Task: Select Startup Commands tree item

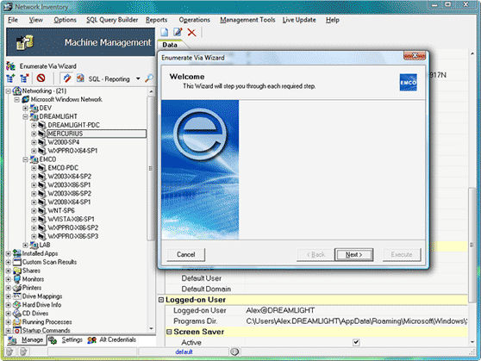Action: coord(46,330)
